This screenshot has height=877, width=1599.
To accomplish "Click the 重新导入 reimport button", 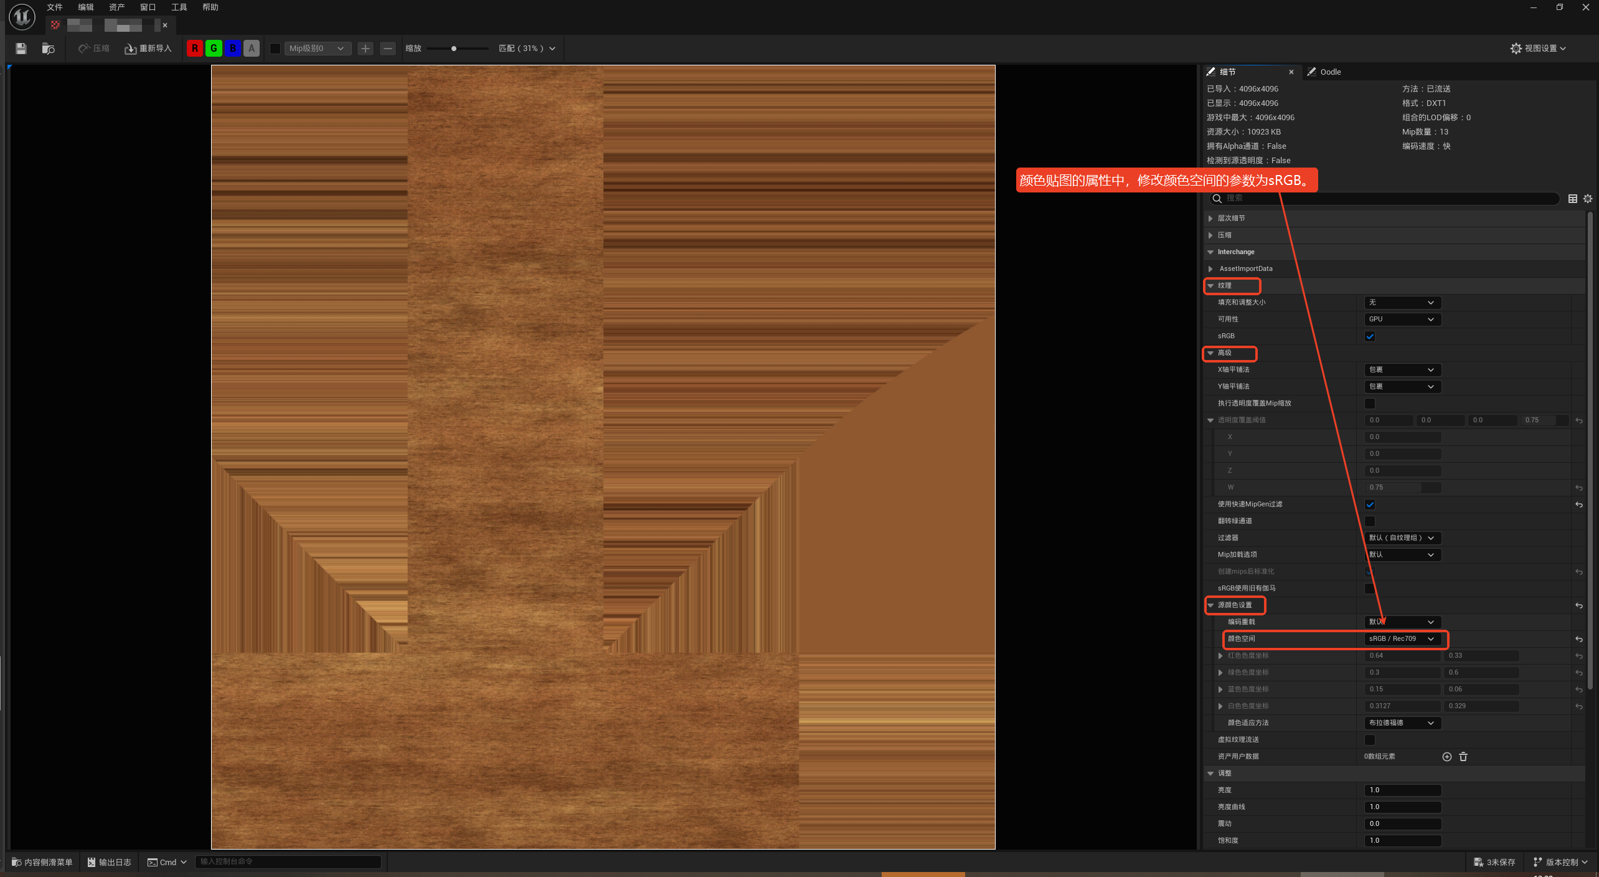I will 148,49.
